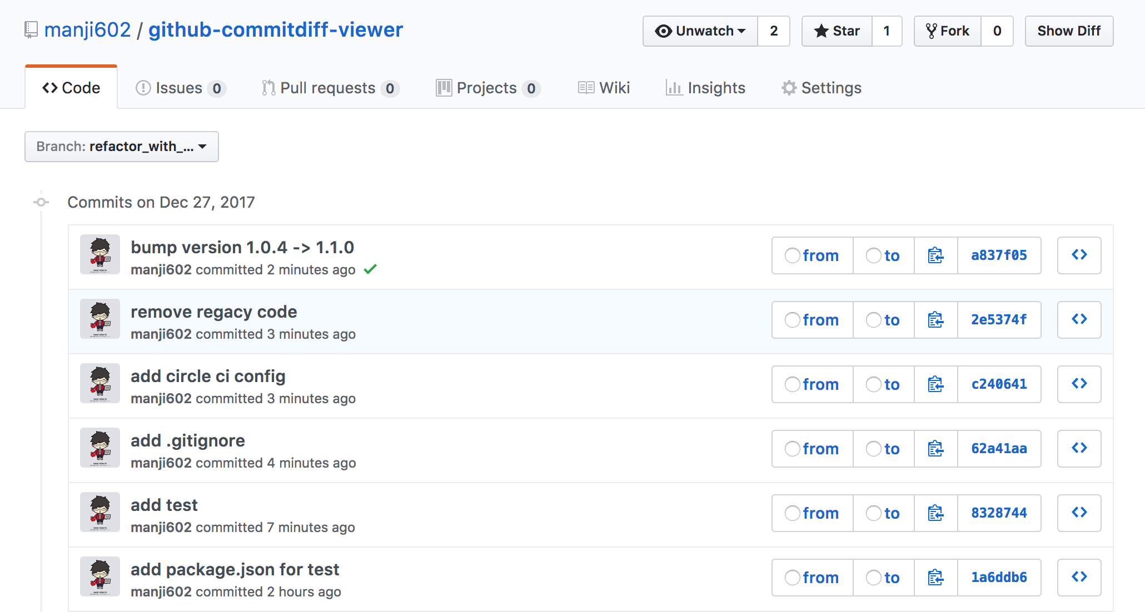Open commit hash 8328744

999,513
